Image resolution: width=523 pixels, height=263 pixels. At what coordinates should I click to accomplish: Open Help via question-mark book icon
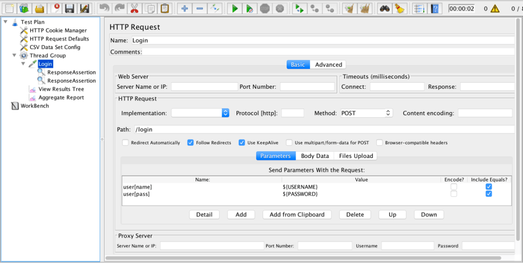pos(435,8)
